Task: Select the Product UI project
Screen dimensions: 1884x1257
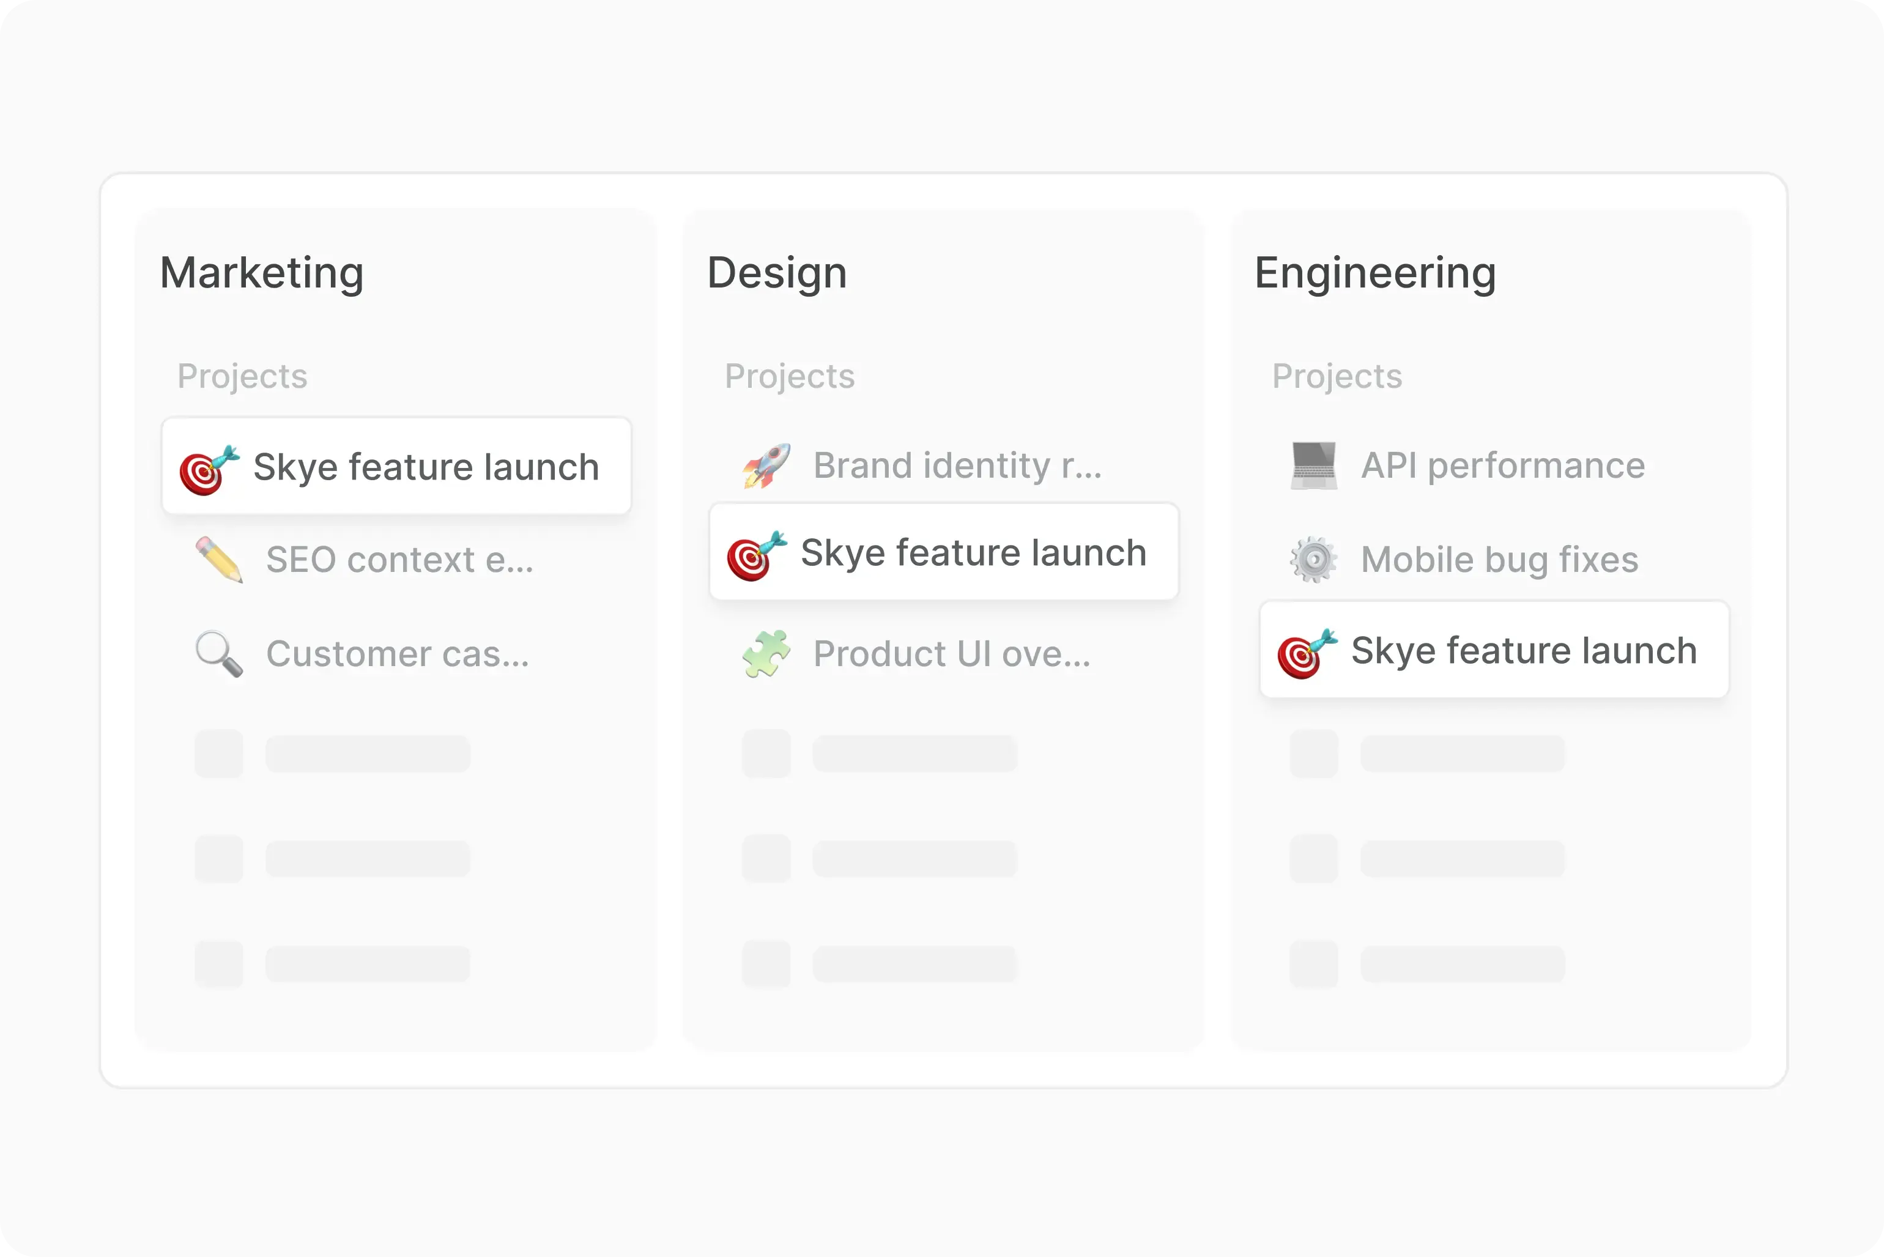Action: [x=952, y=654]
